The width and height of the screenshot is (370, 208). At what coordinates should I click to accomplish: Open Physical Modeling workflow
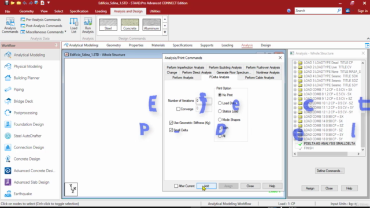28,66
